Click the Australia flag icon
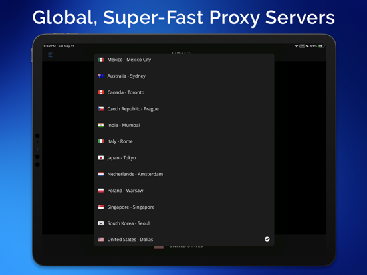The image size is (367, 275). (x=101, y=76)
